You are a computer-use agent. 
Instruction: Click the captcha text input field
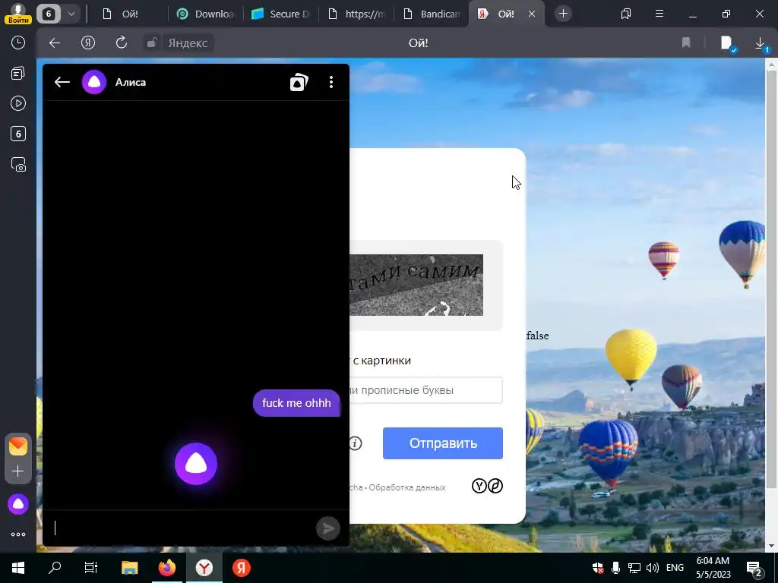(425, 390)
